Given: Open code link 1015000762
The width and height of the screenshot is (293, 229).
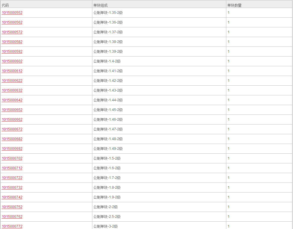Looking at the screenshot, I should pos(12,217).
